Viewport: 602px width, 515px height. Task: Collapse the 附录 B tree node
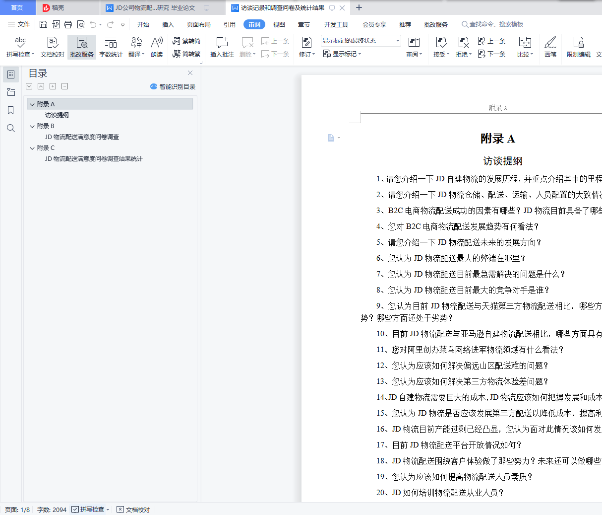[32, 126]
